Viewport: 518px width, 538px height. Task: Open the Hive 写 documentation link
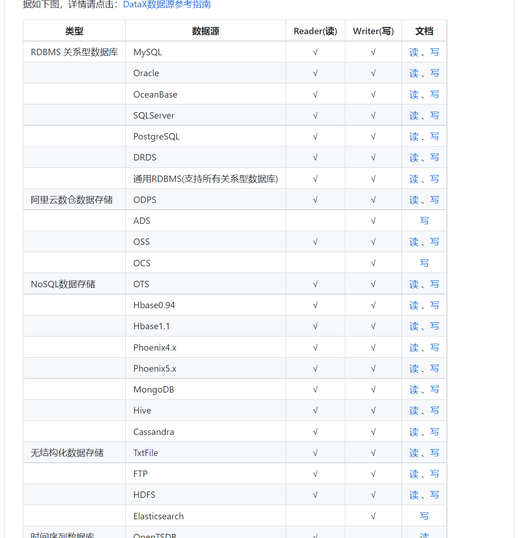(x=434, y=410)
